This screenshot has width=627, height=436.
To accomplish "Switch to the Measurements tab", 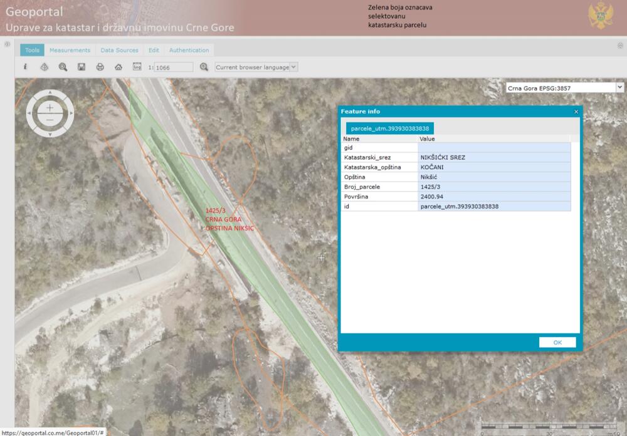I will [70, 50].
